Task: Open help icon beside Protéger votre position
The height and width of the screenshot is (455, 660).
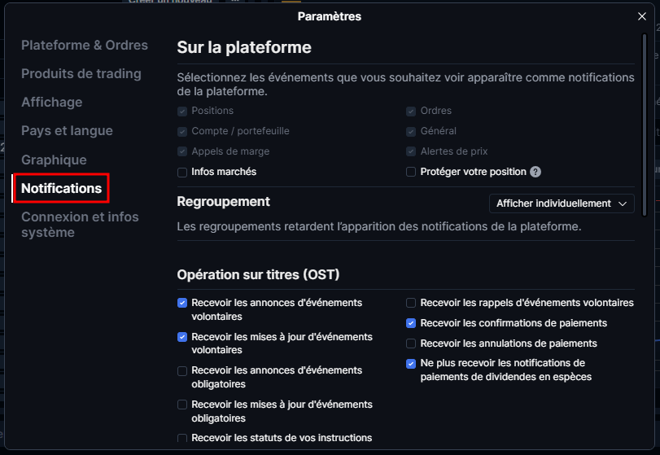Action: pos(535,172)
